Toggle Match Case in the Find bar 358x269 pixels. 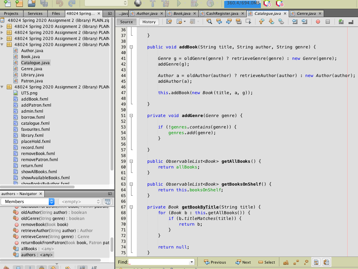285,262
